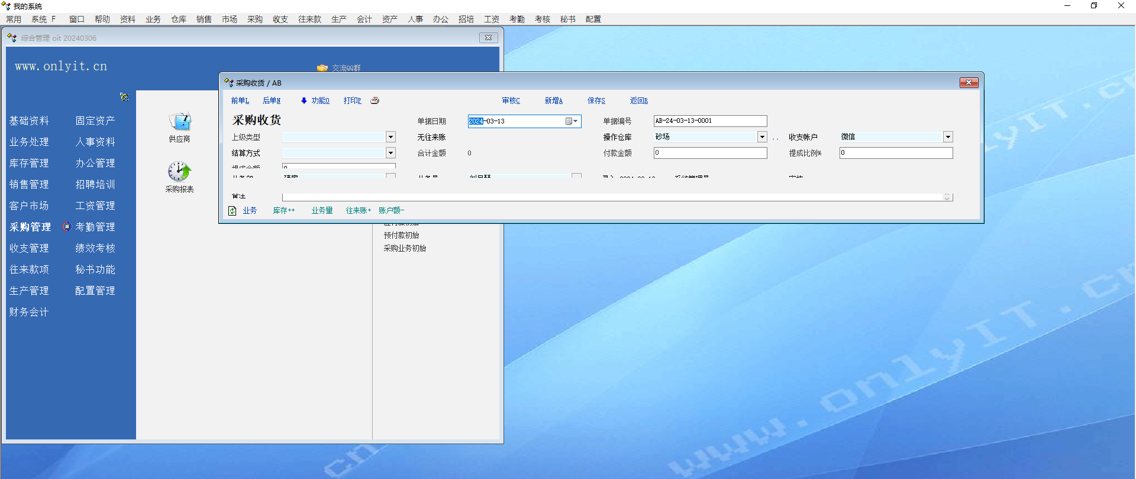Image resolution: width=1136 pixels, height=479 pixels.
Task: Open the 采购 menu in the menu bar
Action: pos(255,19)
